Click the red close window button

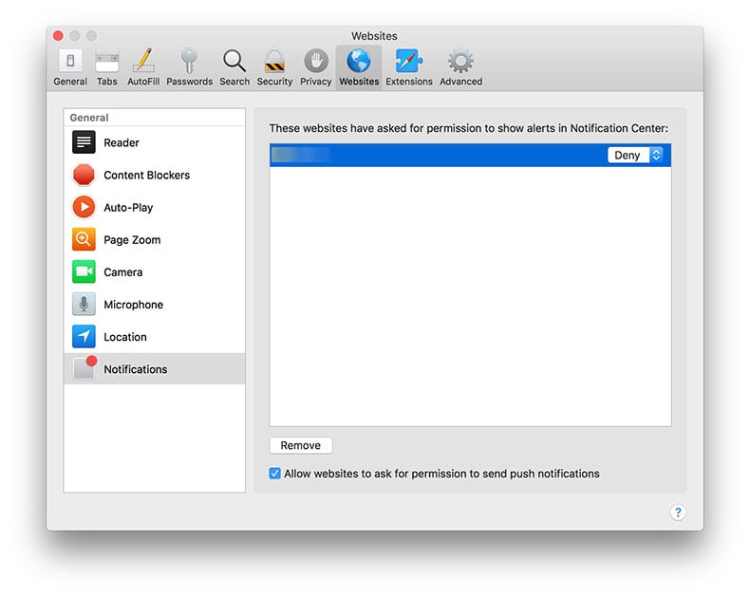point(58,36)
